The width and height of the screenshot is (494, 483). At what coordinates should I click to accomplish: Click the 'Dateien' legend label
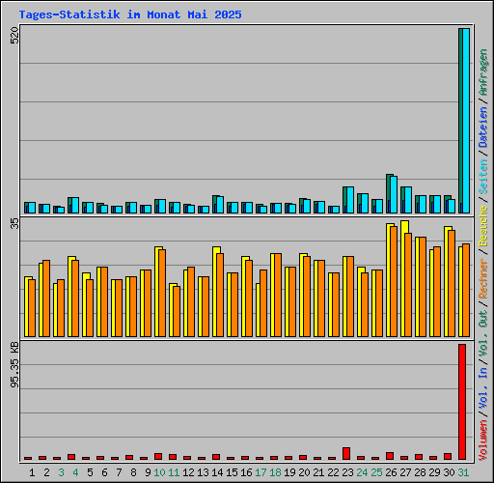coord(483,128)
